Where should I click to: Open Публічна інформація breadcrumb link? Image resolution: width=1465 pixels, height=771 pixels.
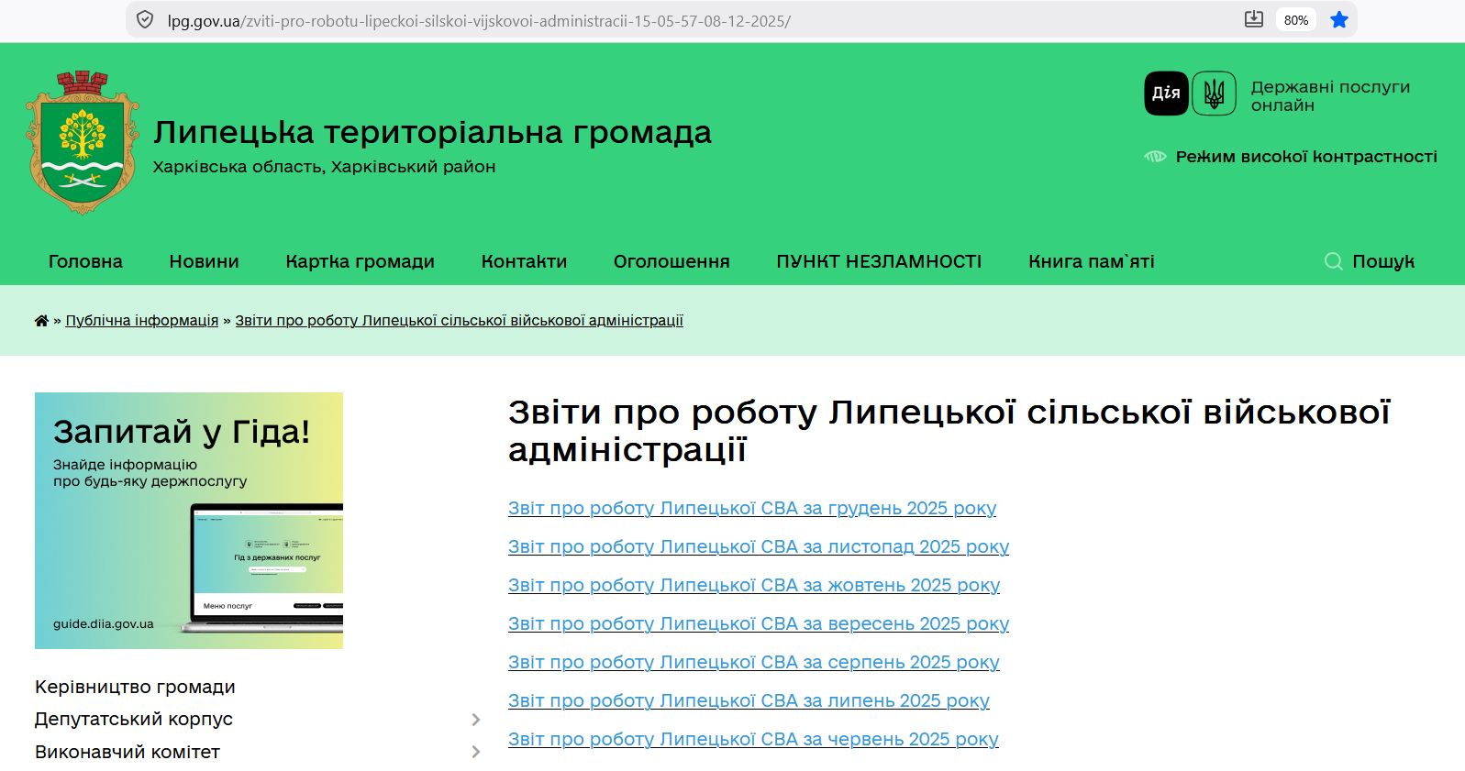tap(142, 321)
